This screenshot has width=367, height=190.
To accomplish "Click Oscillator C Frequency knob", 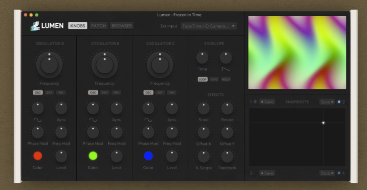I will pyautogui.click(x=160, y=65).
